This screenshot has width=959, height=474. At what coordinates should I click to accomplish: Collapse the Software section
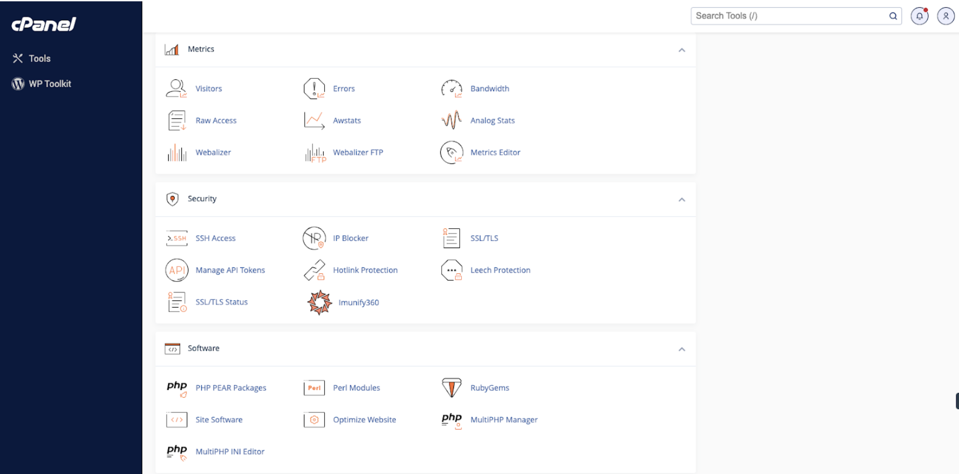pyautogui.click(x=682, y=349)
